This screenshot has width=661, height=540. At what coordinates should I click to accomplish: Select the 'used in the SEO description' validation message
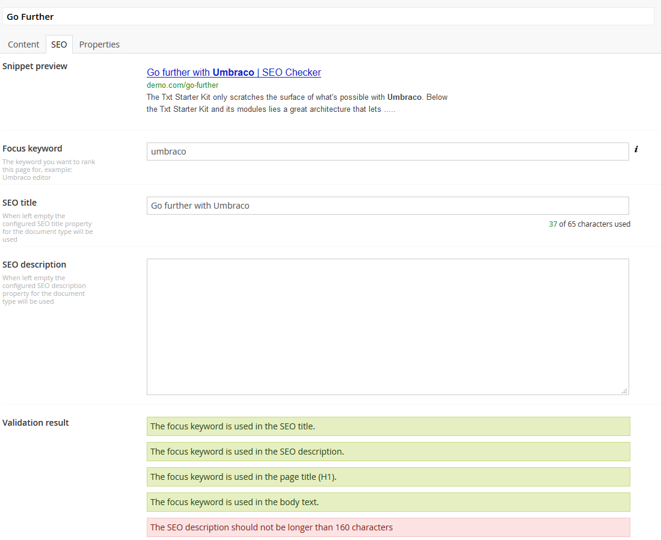click(x=389, y=452)
